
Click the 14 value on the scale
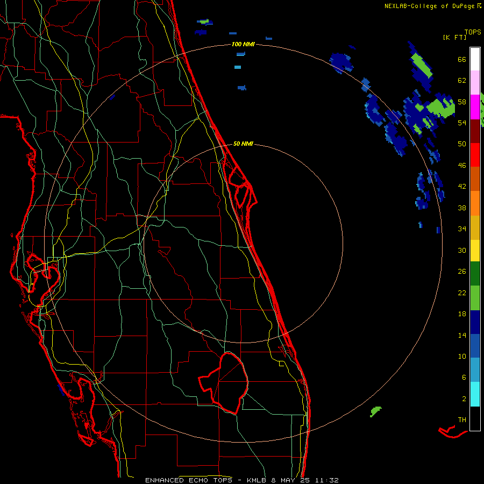tap(462, 335)
